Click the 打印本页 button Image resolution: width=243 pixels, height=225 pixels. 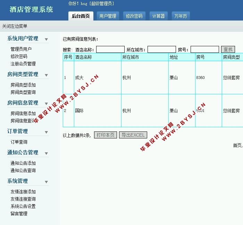[106, 135]
